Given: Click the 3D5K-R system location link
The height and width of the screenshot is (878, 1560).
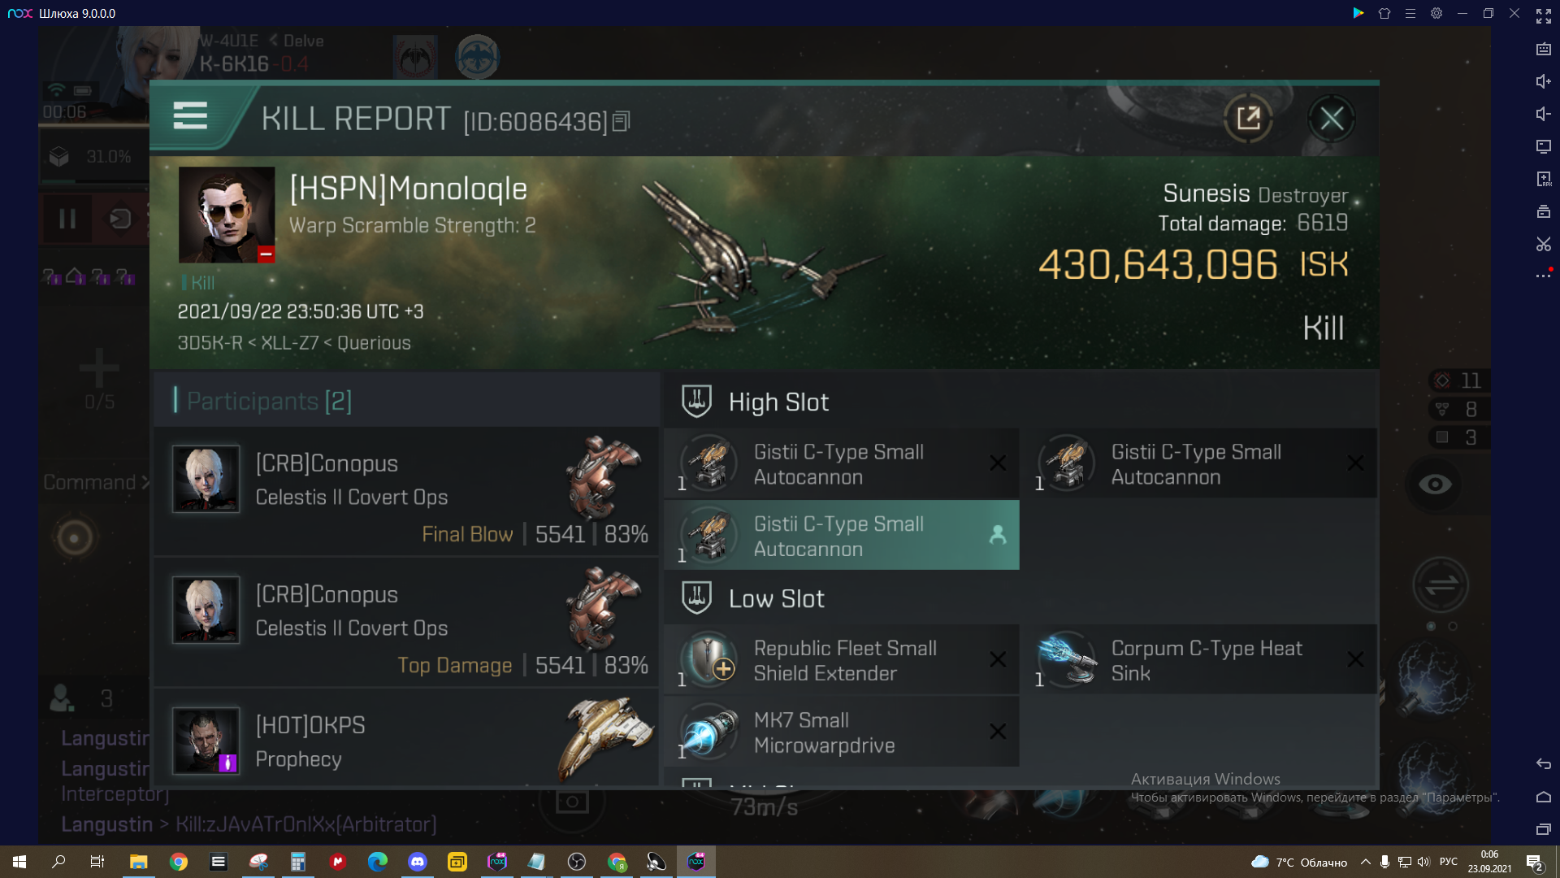Looking at the screenshot, I should coord(210,343).
